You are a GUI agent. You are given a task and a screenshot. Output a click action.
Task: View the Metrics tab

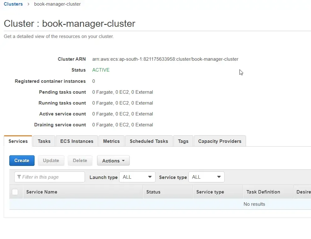tap(111, 141)
